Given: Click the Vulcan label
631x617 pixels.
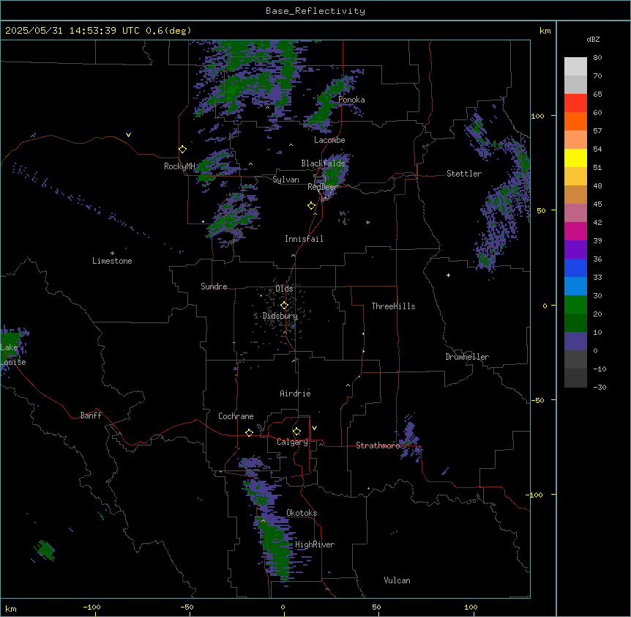Looking at the screenshot, I should 397,580.
